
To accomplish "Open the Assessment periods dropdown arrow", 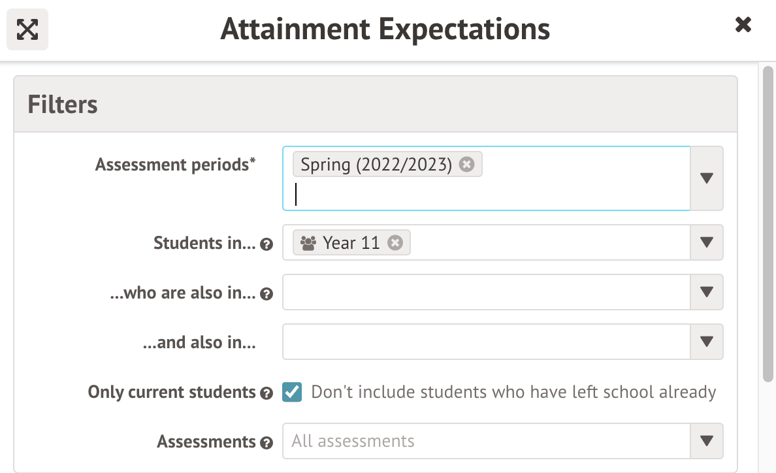I will (x=706, y=178).
